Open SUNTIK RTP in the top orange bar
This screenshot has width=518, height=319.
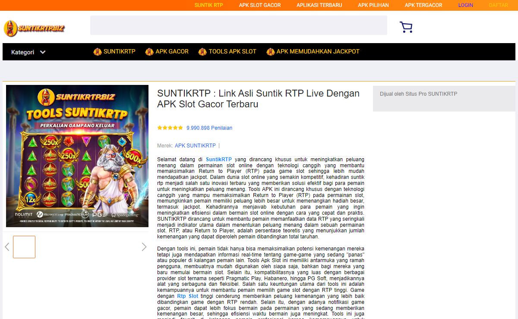point(209,5)
